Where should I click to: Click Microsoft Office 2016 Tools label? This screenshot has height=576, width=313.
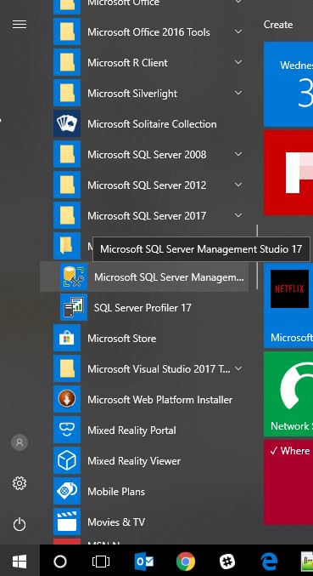point(148,32)
